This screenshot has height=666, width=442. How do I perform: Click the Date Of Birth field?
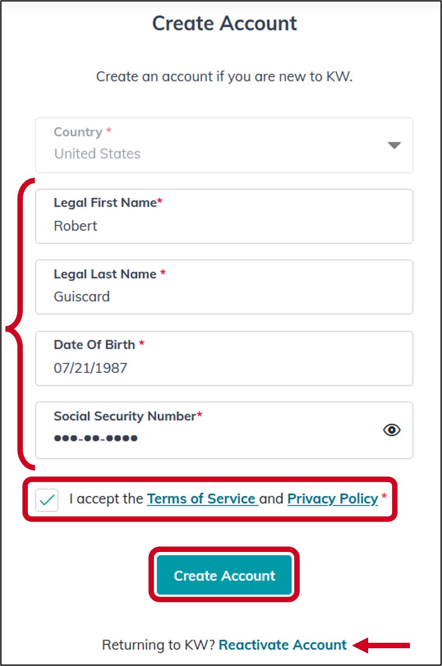224,358
